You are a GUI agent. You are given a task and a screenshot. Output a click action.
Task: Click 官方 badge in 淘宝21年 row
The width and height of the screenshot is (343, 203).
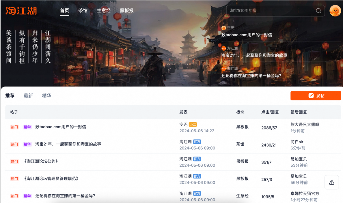(197, 142)
